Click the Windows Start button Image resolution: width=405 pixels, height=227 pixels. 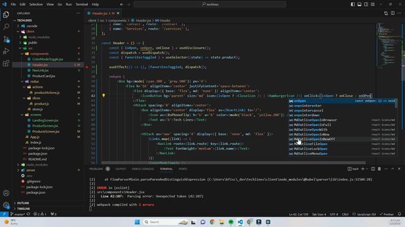[x=137, y=222]
